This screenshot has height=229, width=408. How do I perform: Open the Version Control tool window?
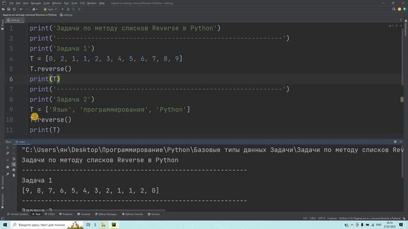click(17, 214)
